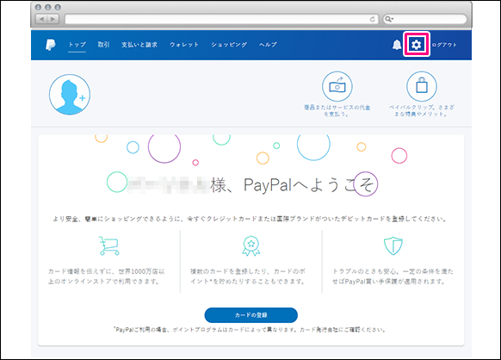Screen dimensions: 501x360
Task: Open the 支払いと請求 menu item
Action: 139,45
